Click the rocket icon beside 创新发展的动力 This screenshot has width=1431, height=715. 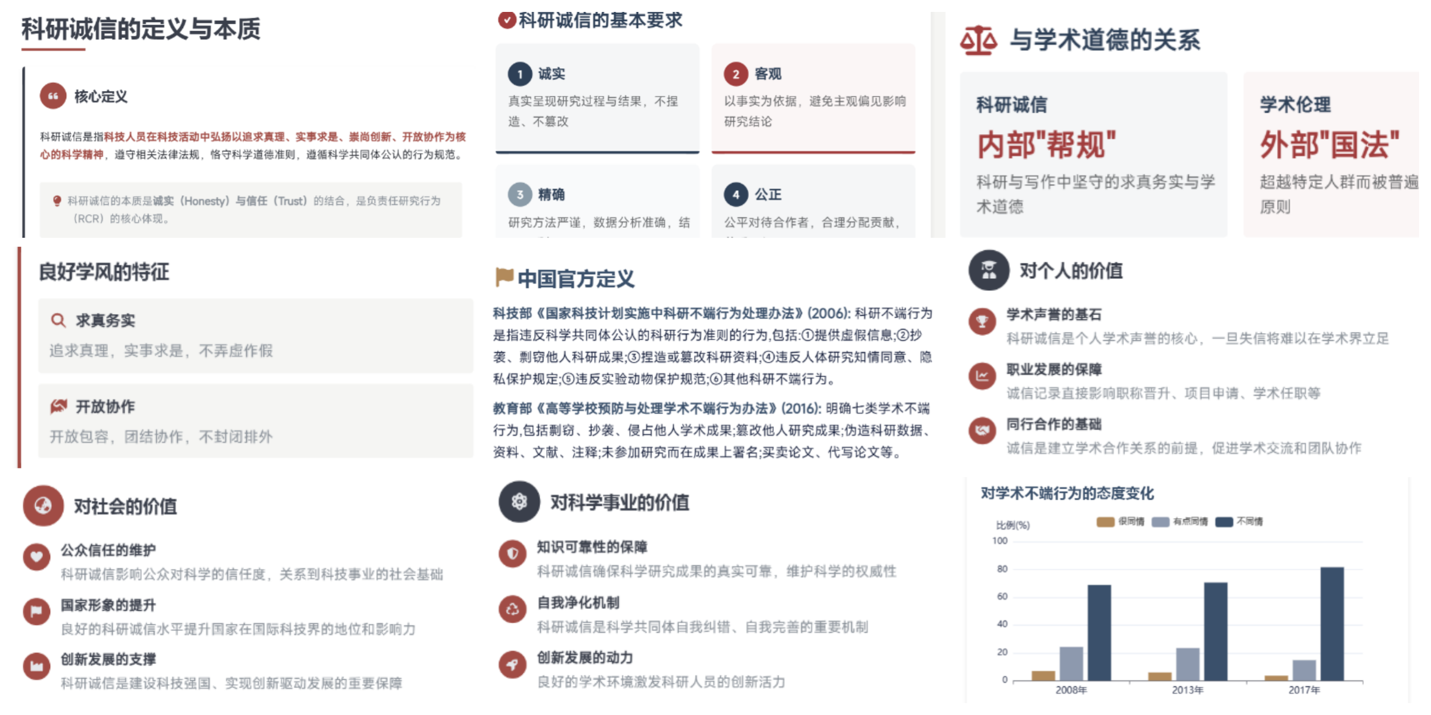(x=512, y=664)
